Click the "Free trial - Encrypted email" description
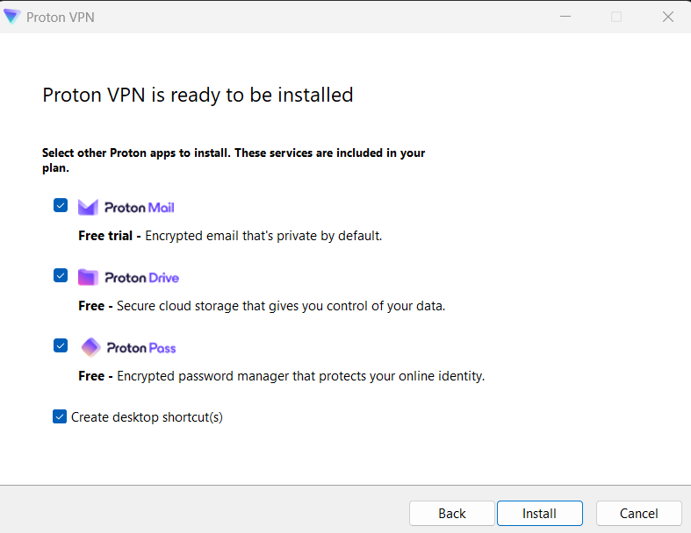 pos(230,236)
